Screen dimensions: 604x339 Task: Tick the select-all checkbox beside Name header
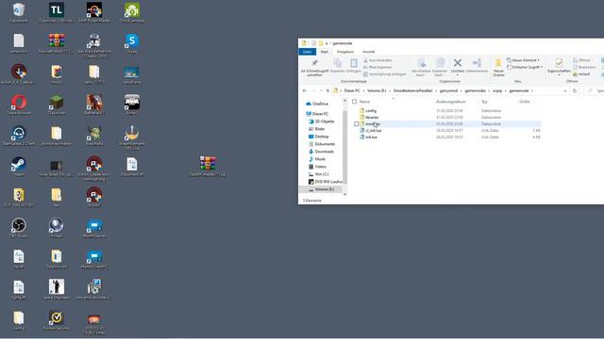pos(355,102)
